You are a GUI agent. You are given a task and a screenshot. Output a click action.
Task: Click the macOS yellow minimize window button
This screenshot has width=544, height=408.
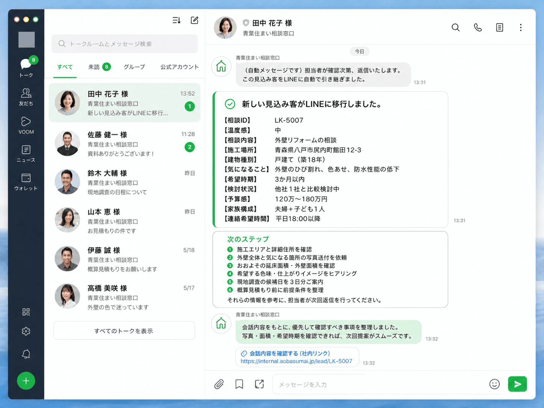[x=26, y=20]
